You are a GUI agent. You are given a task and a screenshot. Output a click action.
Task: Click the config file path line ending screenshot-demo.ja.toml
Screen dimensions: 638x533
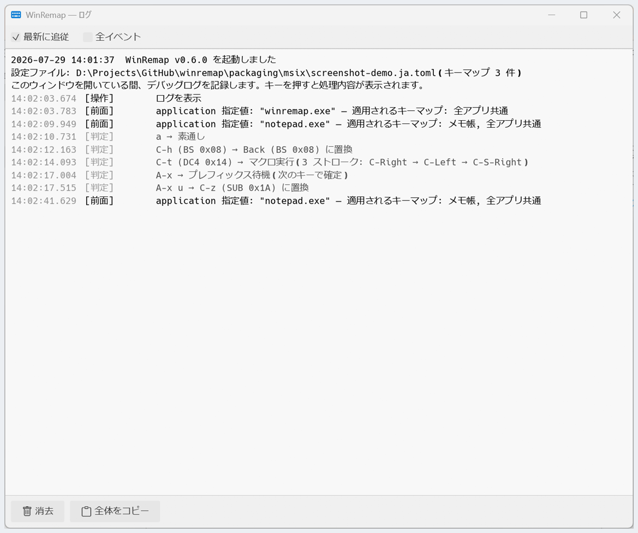(266, 73)
